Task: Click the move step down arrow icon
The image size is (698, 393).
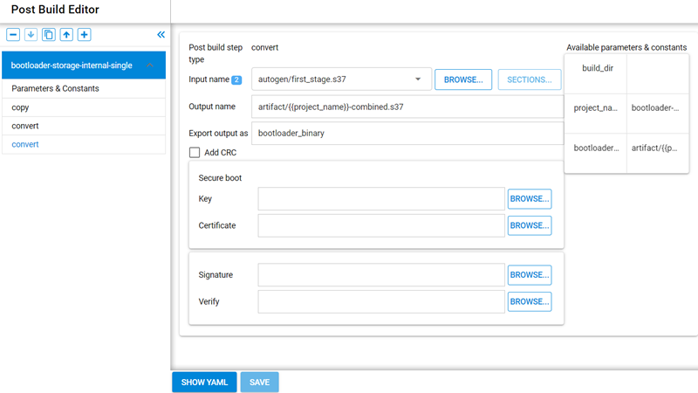Action: click(31, 35)
